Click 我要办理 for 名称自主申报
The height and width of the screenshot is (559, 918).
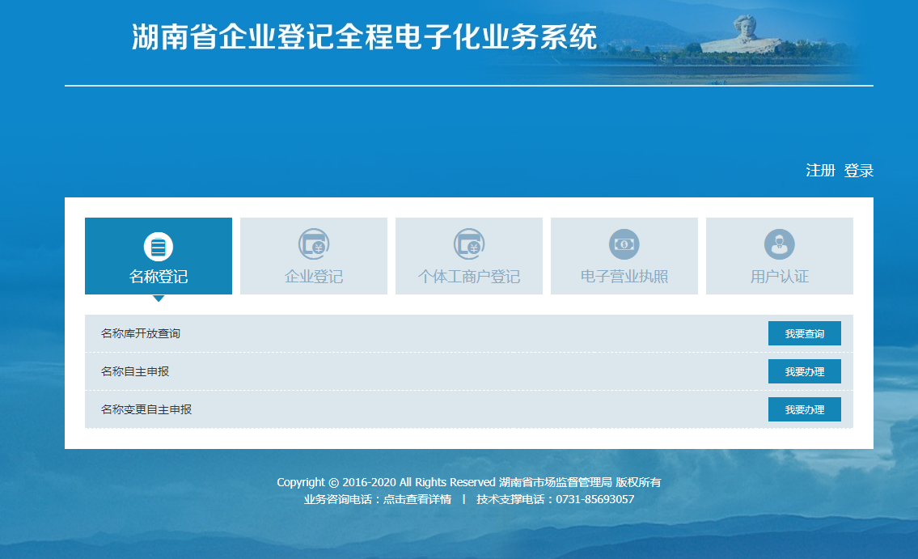click(x=805, y=371)
